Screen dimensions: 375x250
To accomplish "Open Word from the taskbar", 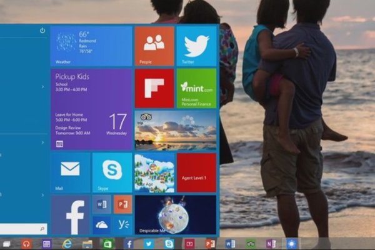I will (x=230, y=244).
